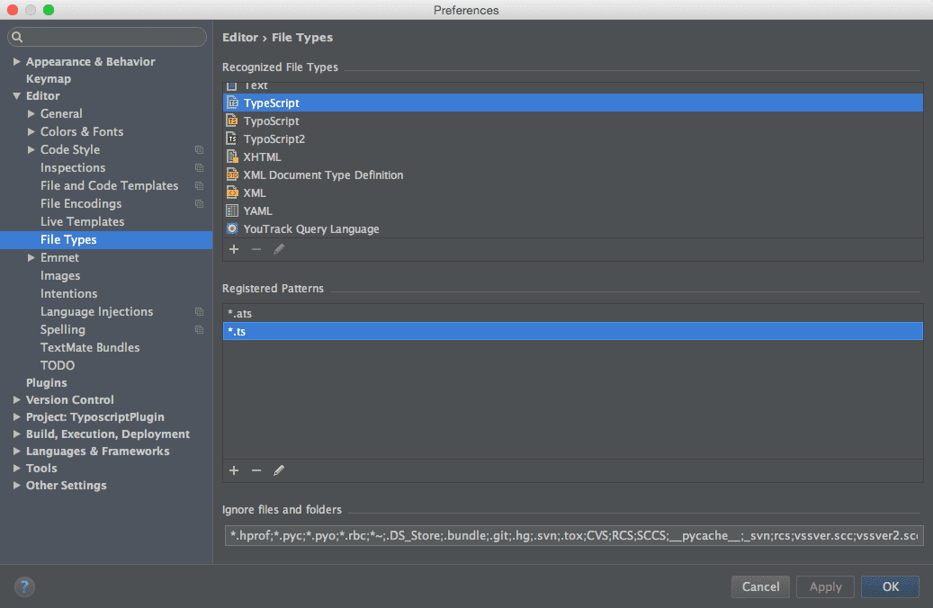Viewport: 933px width, 608px height.
Task: Open Plugins settings page
Action: tap(47, 382)
